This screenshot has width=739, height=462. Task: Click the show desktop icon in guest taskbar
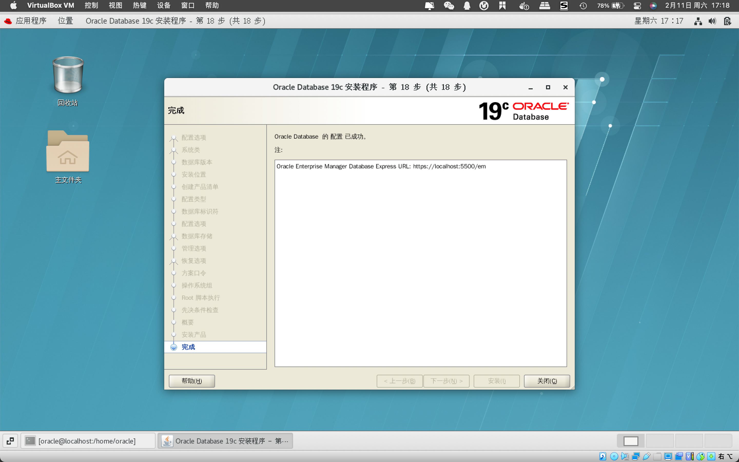coord(10,441)
